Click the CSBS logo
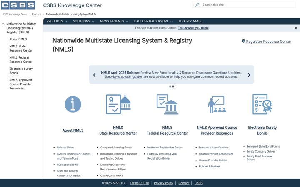The image size is (300, 187). click(x=18, y=5)
